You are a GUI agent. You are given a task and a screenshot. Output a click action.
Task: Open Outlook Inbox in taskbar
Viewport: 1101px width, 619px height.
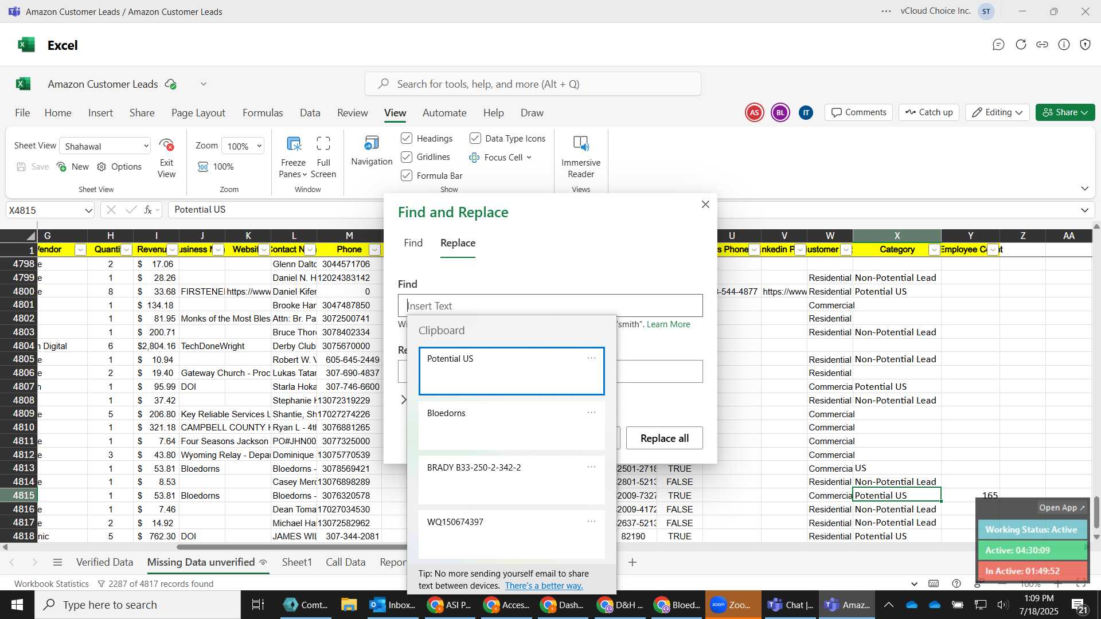click(x=393, y=605)
